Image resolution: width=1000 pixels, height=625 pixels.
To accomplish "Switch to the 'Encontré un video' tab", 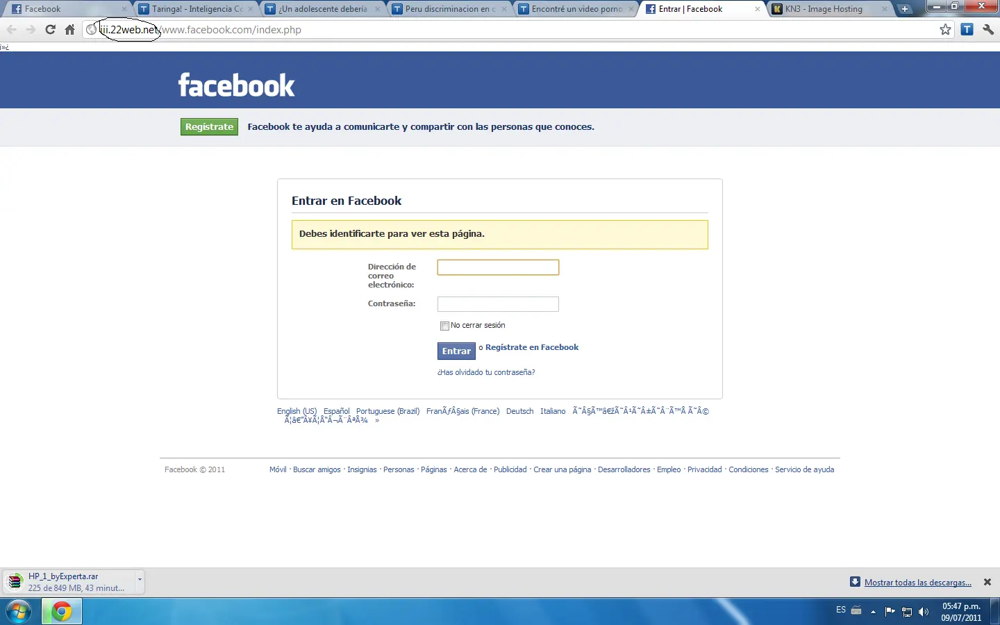I will coord(577,9).
